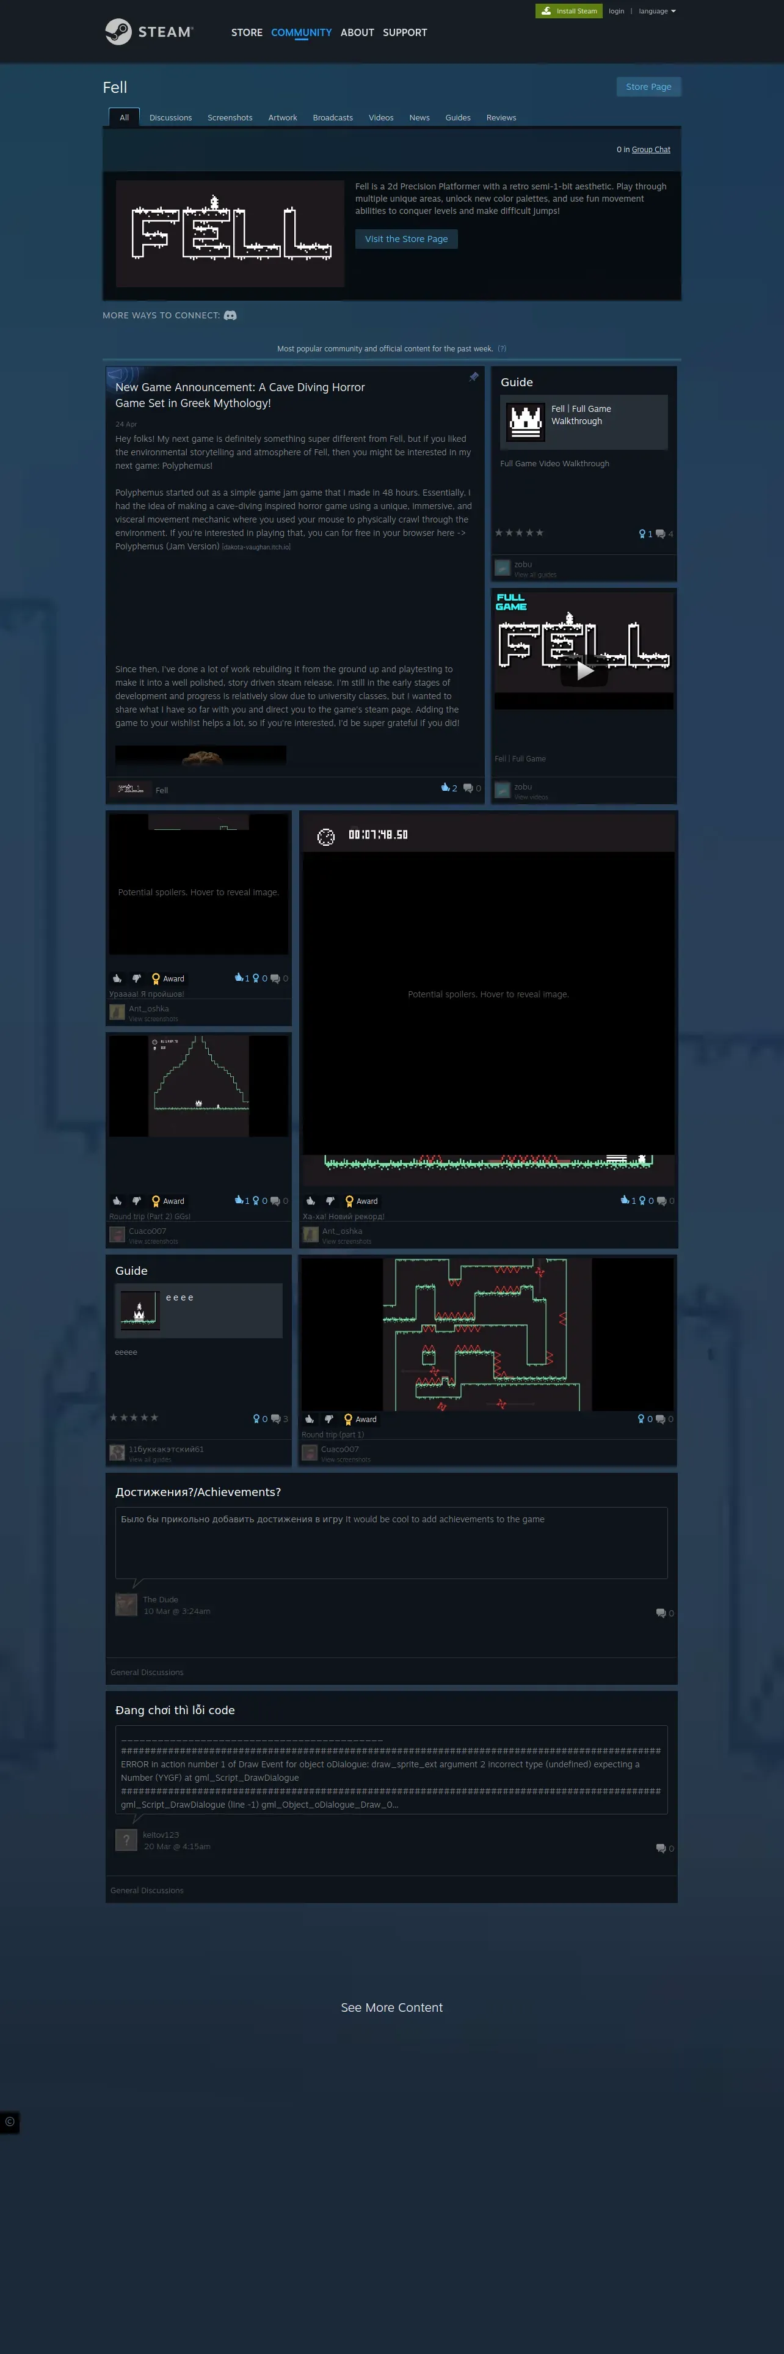Screen dimensions: 784x2354
Task: Award the 'Round trip (part 1)' screenshot
Action: click(360, 1420)
